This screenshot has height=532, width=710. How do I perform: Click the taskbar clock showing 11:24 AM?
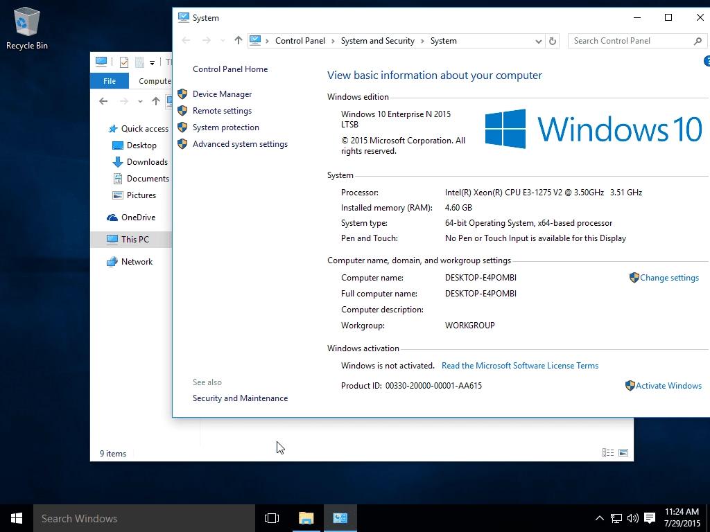[682, 518]
